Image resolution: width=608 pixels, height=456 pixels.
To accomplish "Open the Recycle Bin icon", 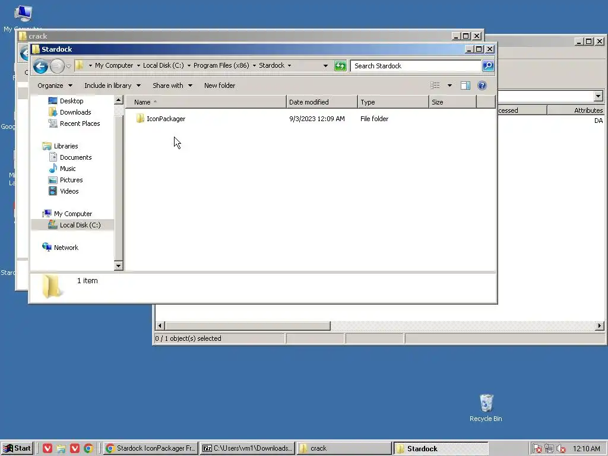I will 486,408.
